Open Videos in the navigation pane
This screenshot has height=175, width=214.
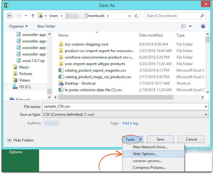21,80
